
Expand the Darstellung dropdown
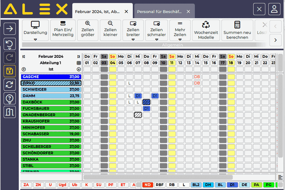coord(35,40)
